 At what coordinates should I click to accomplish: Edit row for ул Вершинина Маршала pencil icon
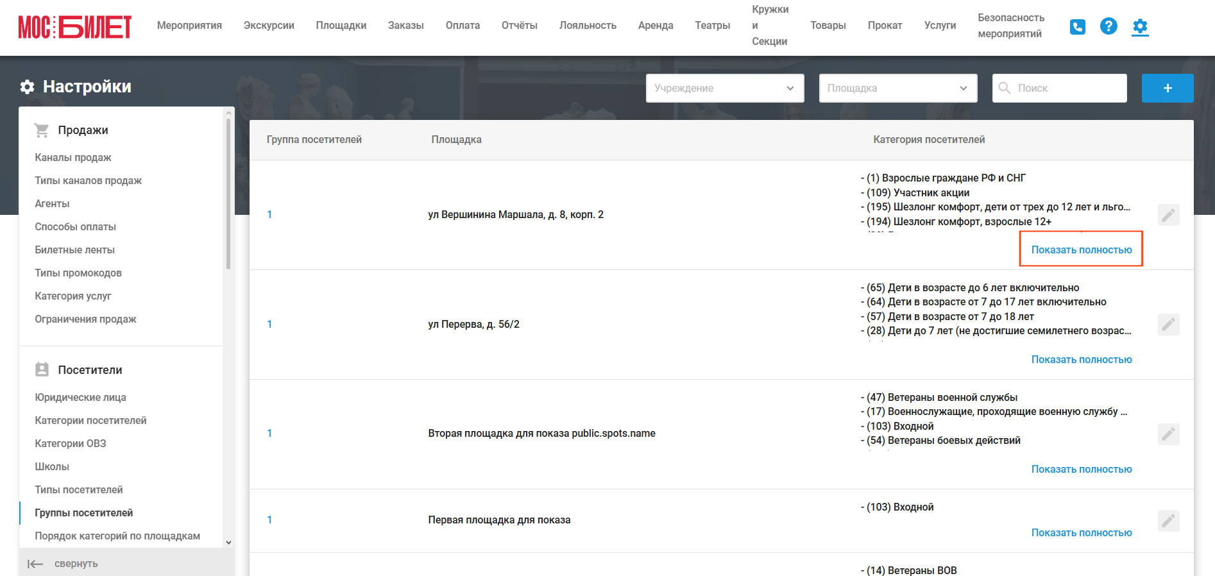1169,215
